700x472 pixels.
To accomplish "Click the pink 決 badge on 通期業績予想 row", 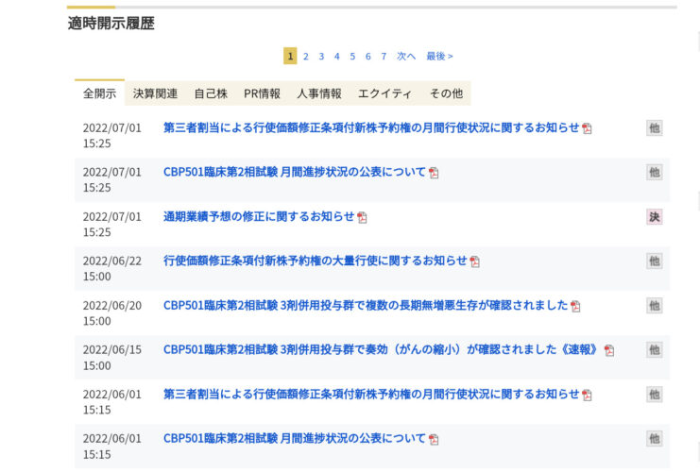I will [654, 217].
